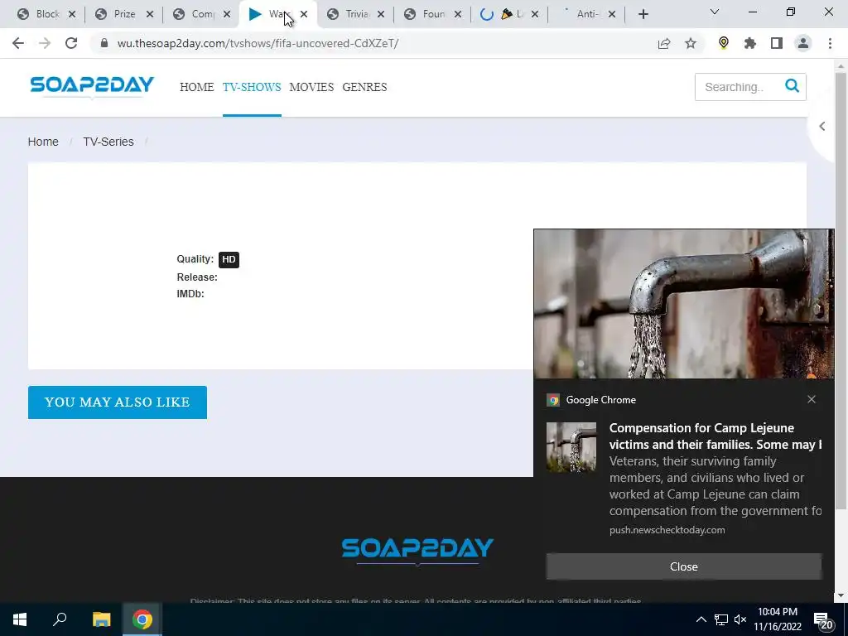Viewport: 848px width, 636px height.
Task: Click scrollbar down arrow
Action: click(x=841, y=595)
